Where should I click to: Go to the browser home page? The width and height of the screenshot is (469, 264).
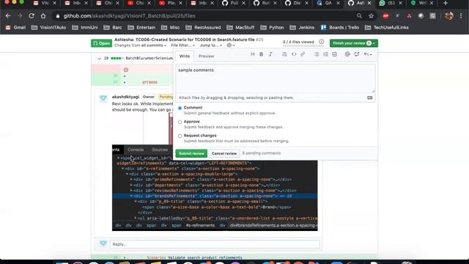(43, 16)
